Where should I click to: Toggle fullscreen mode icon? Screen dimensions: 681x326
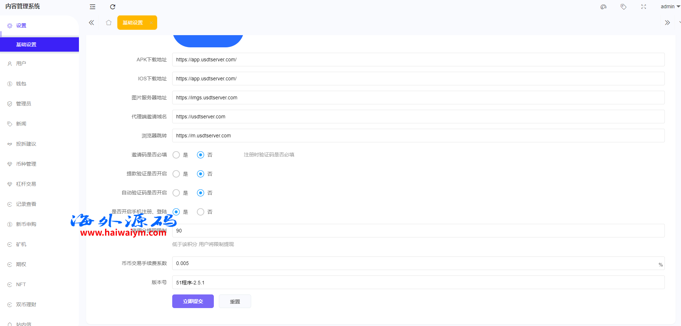[x=644, y=7]
